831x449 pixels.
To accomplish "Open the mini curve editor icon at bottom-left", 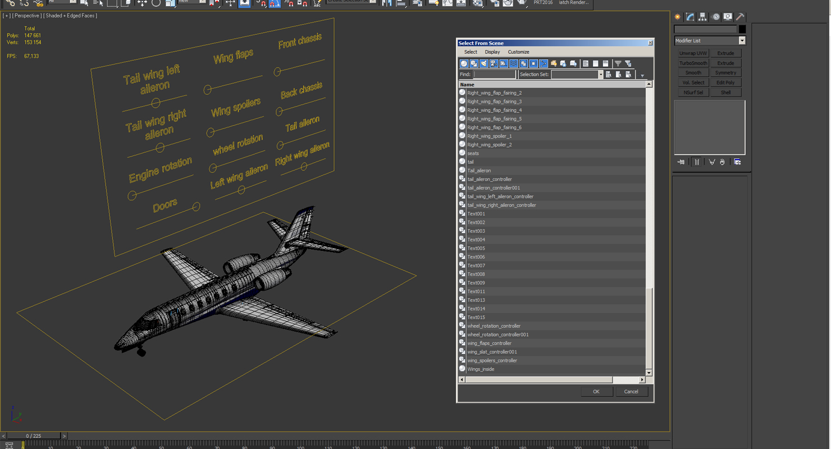I will coord(9,445).
